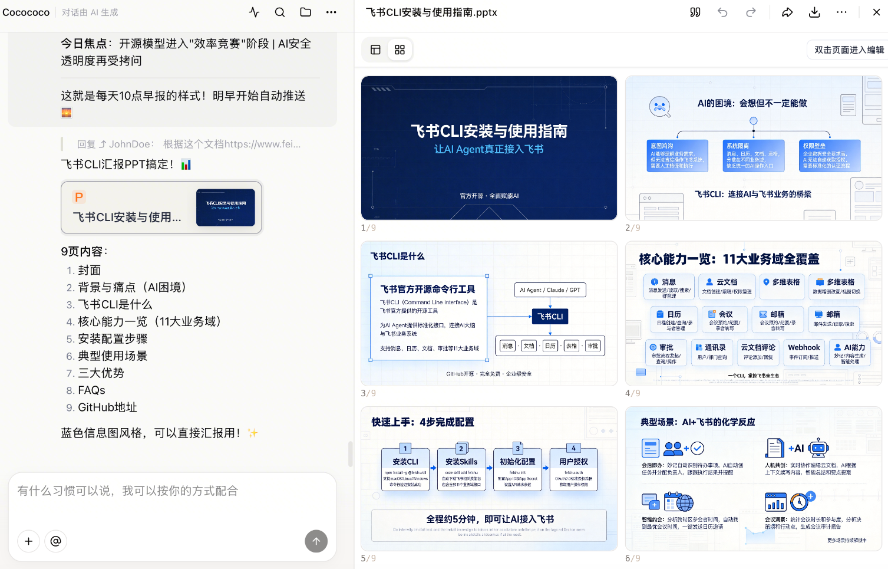Select slide 1 cover thumbnail
This screenshot has height=569, width=888.
pos(489,148)
